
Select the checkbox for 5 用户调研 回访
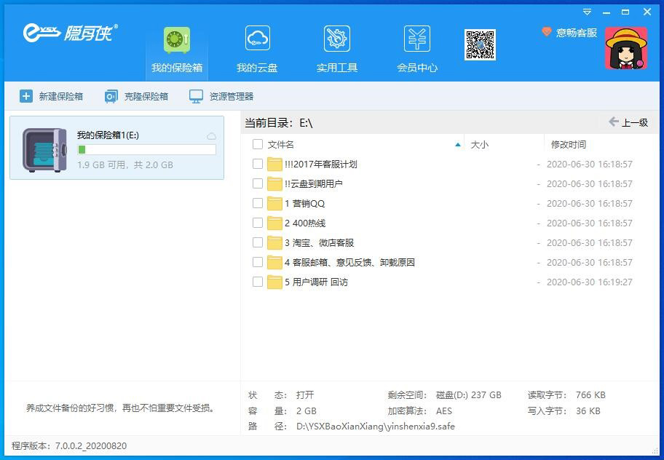point(258,282)
